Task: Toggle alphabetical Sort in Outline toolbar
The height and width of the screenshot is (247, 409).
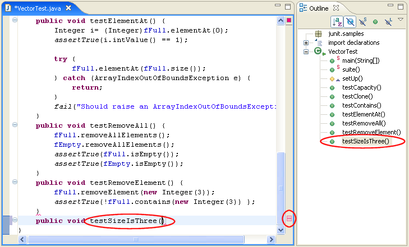Action: [x=337, y=22]
